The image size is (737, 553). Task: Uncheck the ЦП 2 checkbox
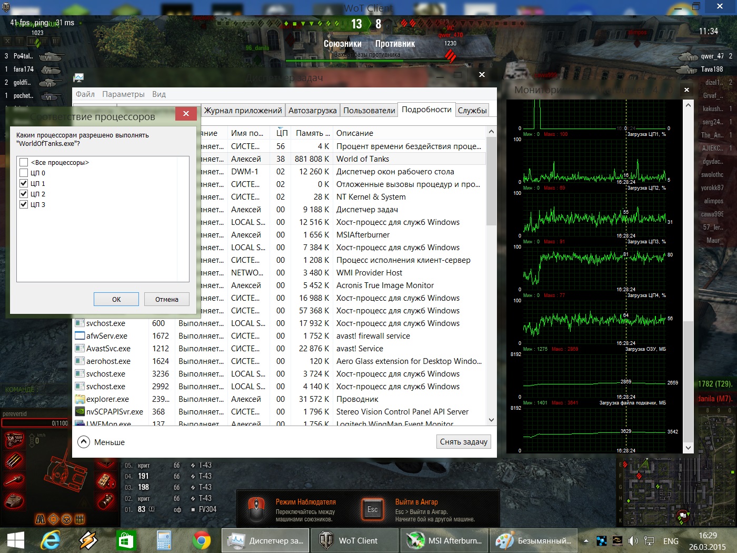tap(24, 194)
